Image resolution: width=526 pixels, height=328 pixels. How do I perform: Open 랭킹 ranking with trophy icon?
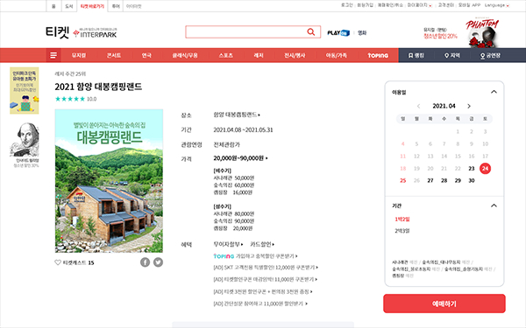tap(416, 55)
